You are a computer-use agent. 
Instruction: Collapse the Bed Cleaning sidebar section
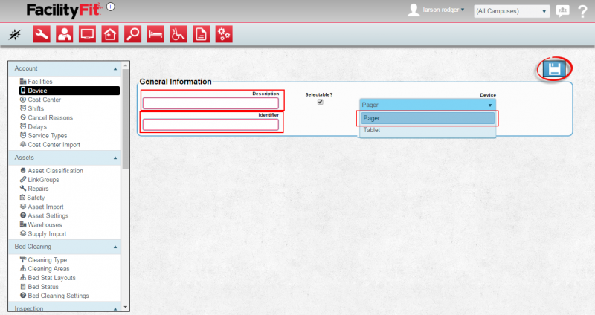(x=115, y=247)
